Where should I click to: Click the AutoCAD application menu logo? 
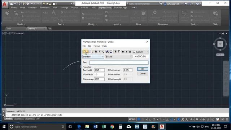[5, 5]
